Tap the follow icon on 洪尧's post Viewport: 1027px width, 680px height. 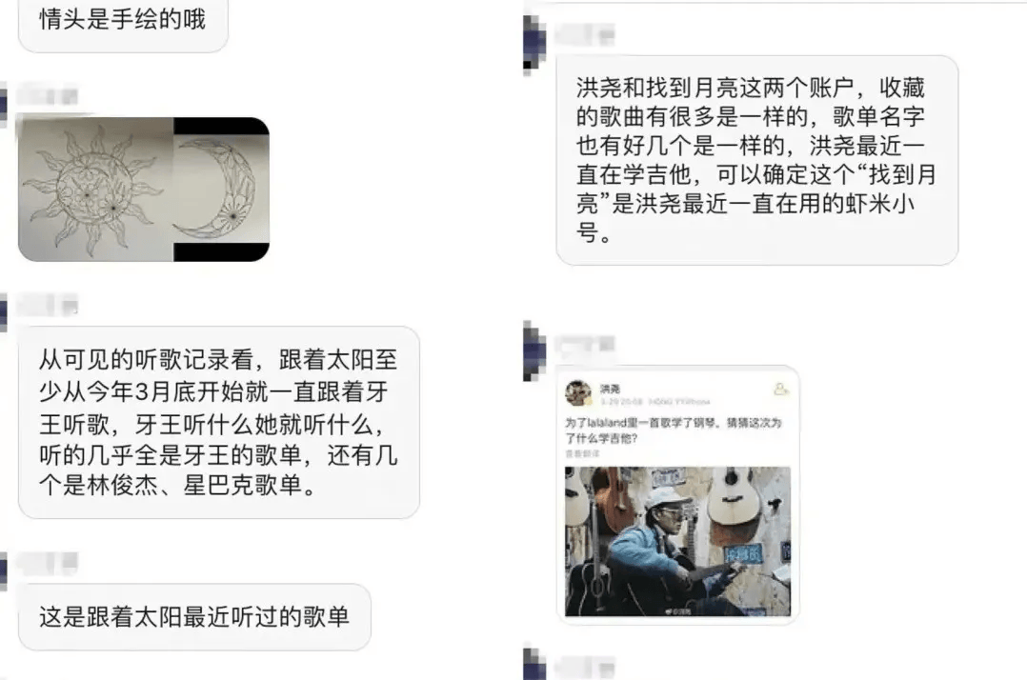point(781,389)
